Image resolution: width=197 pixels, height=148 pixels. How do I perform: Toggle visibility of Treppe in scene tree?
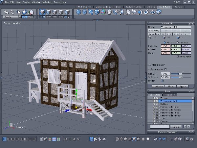157,98
